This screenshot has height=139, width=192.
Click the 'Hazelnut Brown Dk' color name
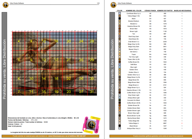[x=134, y=26]
